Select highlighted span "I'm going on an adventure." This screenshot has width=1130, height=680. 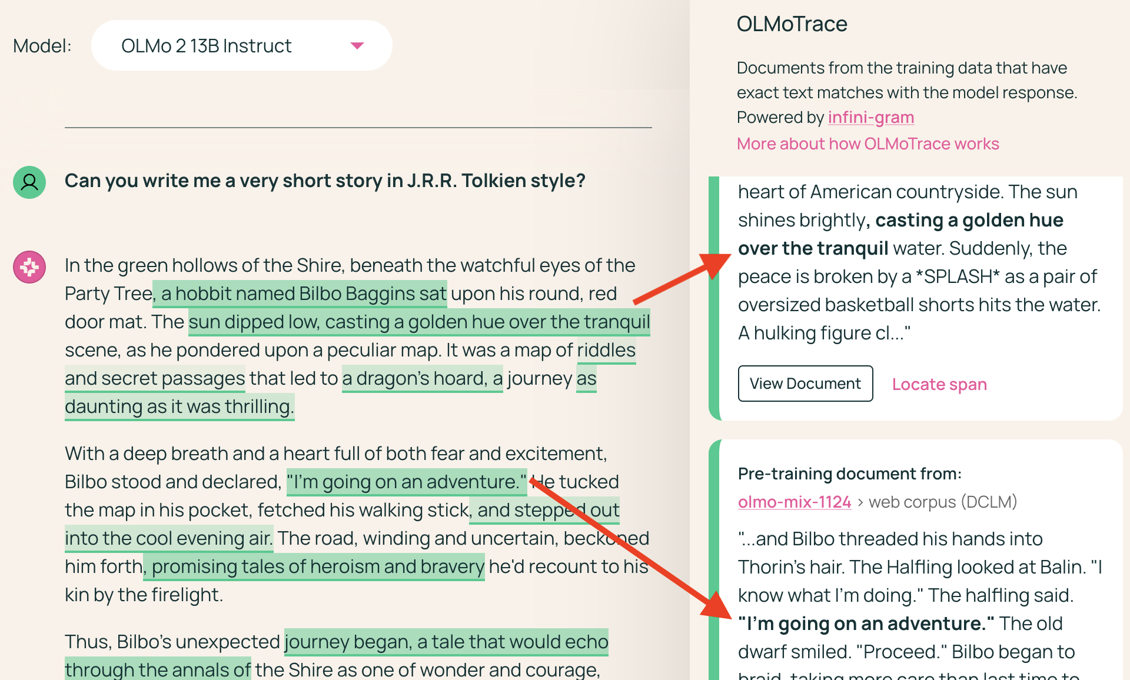[x=406, y=482]
